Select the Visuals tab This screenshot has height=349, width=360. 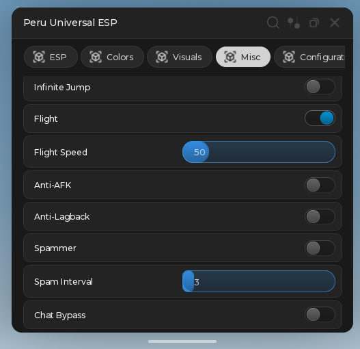180,57
